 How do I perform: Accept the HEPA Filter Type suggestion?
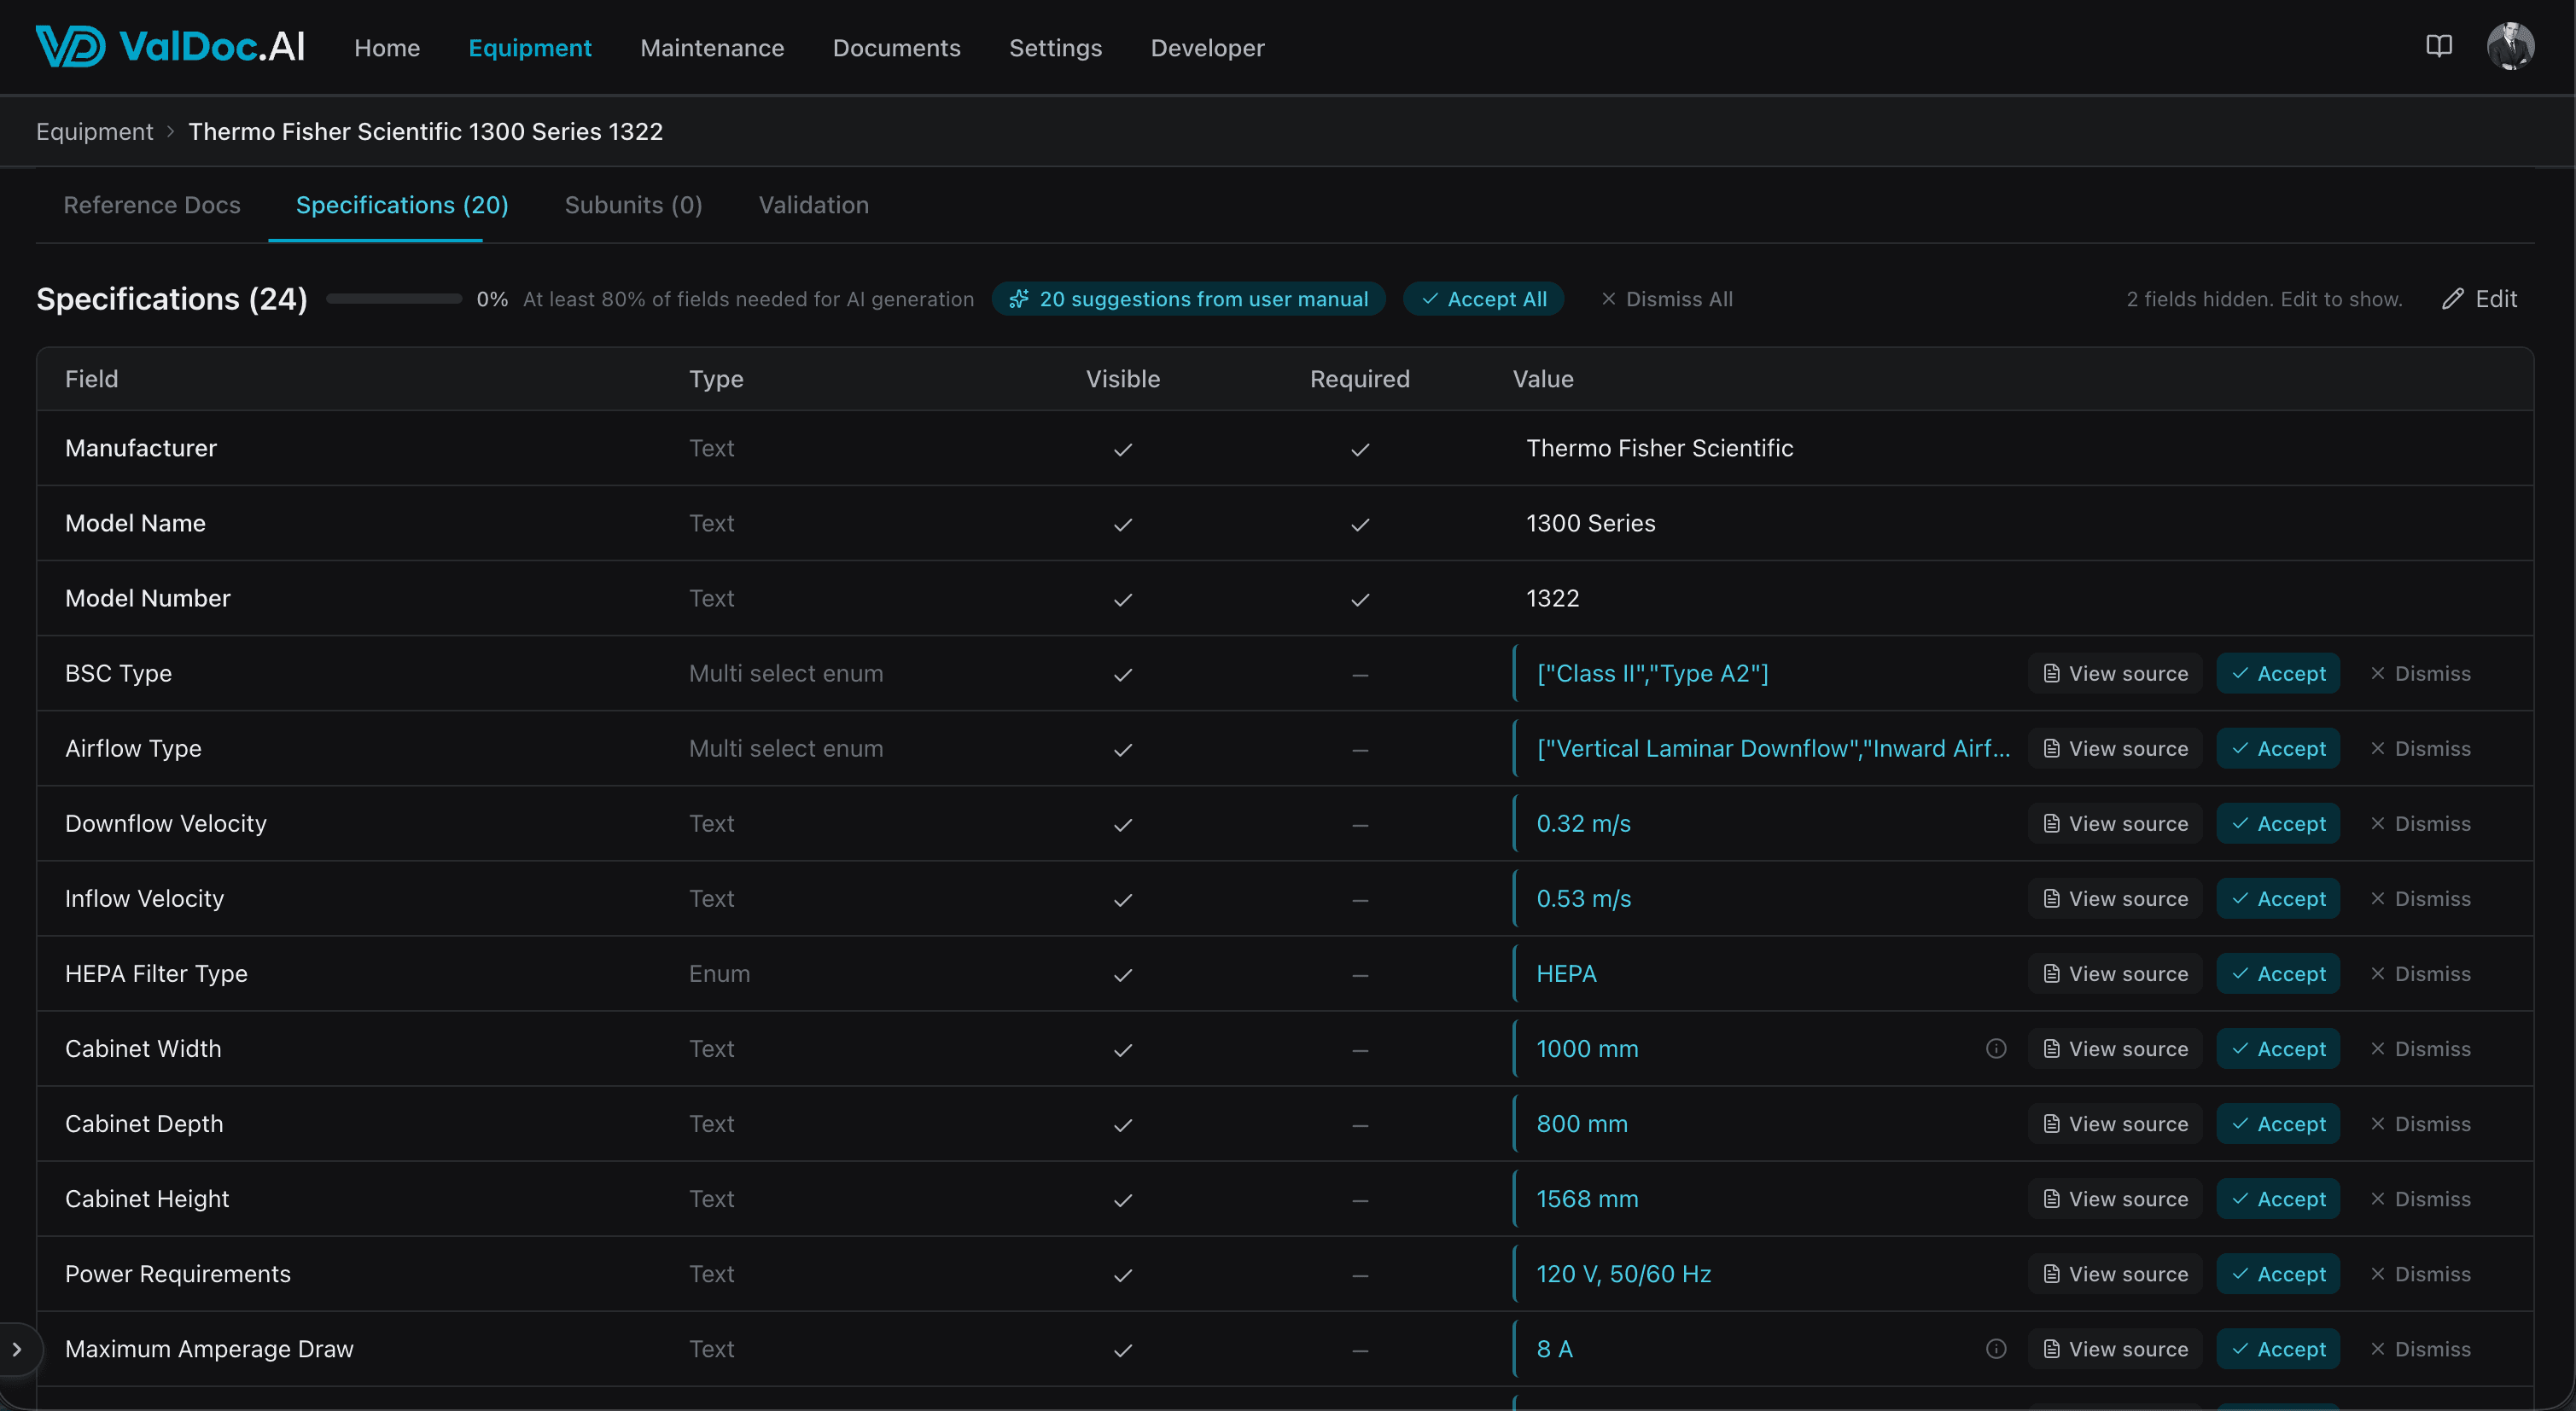pos(2278,973)
